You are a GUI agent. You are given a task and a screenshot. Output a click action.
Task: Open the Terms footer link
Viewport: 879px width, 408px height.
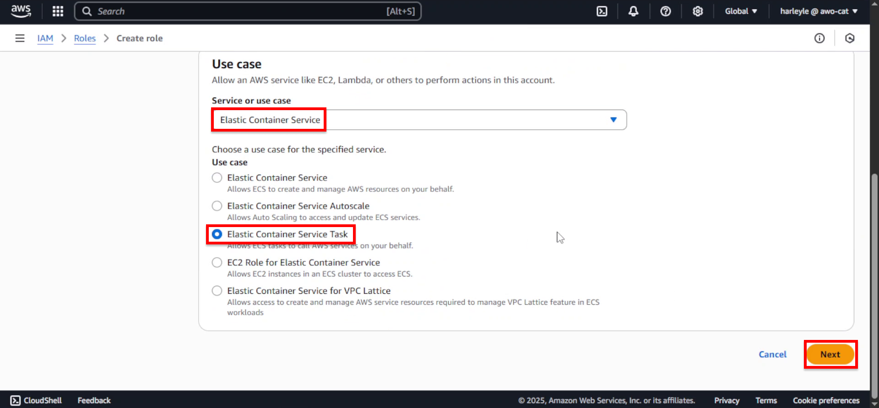(x=766, y=400)
